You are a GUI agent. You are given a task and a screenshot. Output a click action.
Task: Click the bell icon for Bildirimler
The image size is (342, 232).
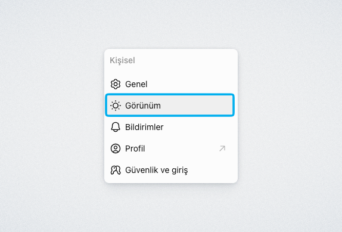point(116,127)
